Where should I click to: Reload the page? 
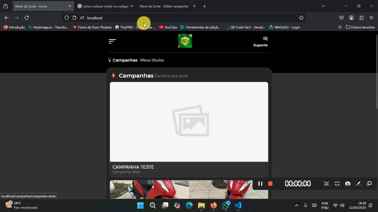click(x=27, y=18)
